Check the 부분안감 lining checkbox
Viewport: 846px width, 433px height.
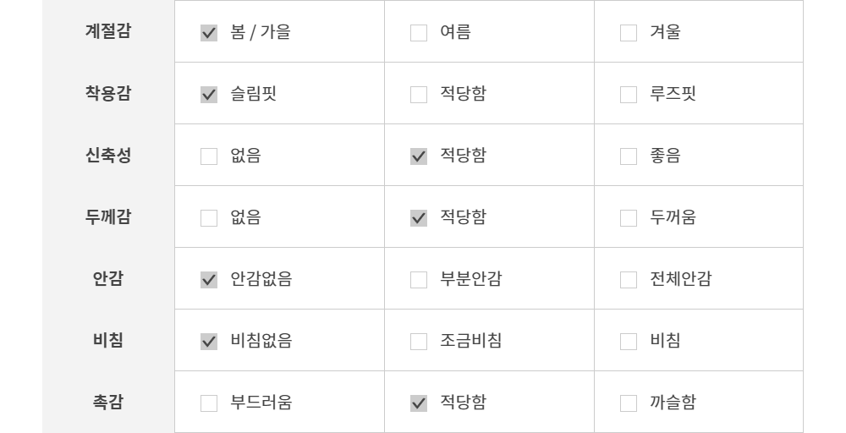pyautogui.click(x=419, y=280)
